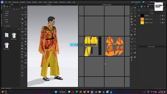Open the Sewing menu
Screen dimensions: 167x94
pyautogui.click(x=29, y=2)
